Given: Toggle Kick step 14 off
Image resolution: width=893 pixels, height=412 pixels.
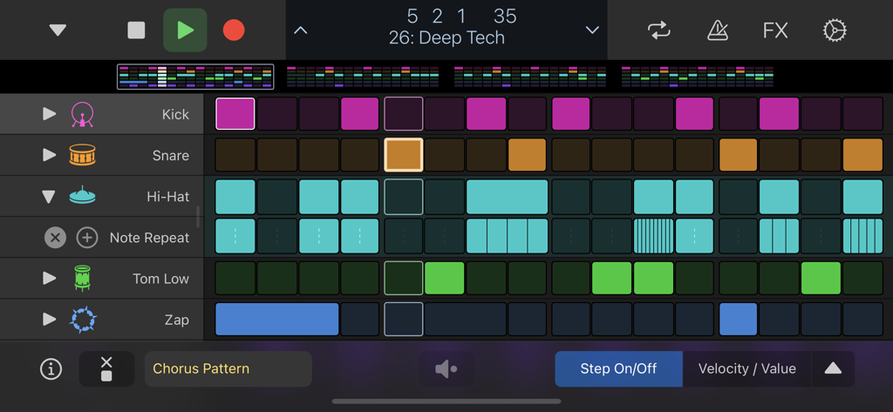Looking at the screenshot, I should pyautogui.click(x=779, y=114).
